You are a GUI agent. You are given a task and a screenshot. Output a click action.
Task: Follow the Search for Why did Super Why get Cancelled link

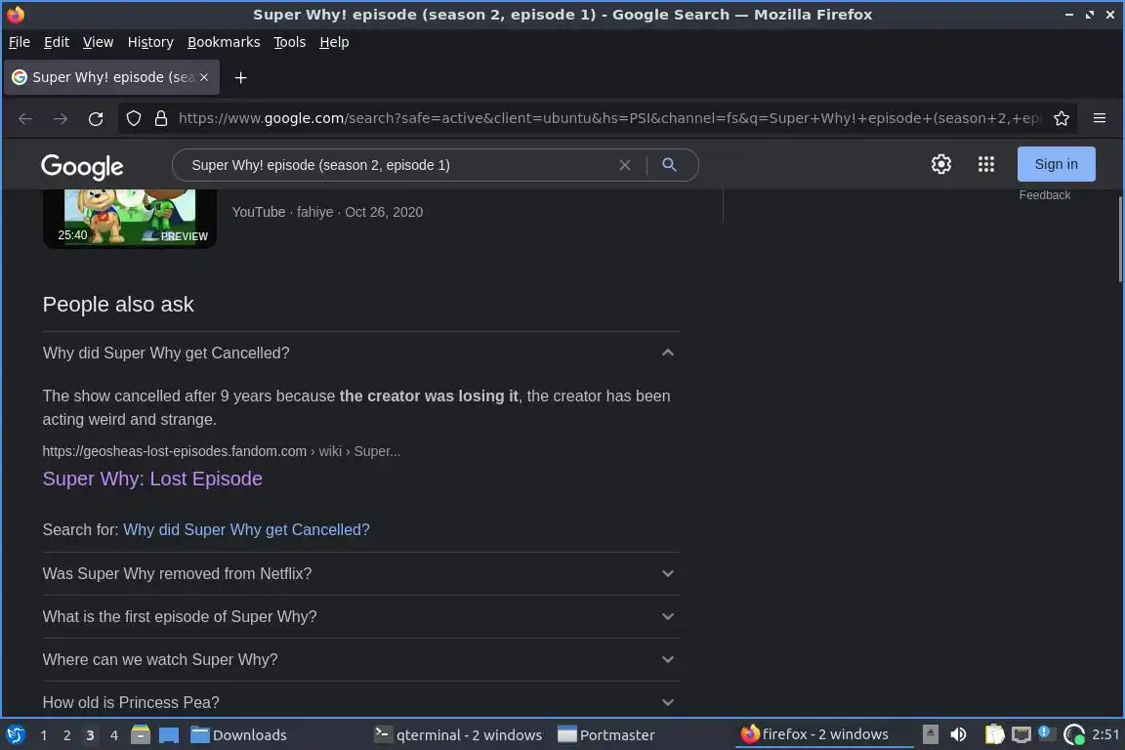click(246, 529)
